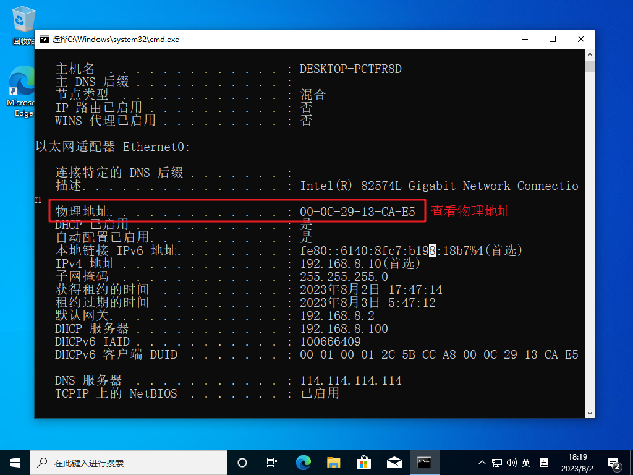This screenshot has width=633, height=475.
Task: Maximize the cmd.exe window
Action: coord(553,39)
